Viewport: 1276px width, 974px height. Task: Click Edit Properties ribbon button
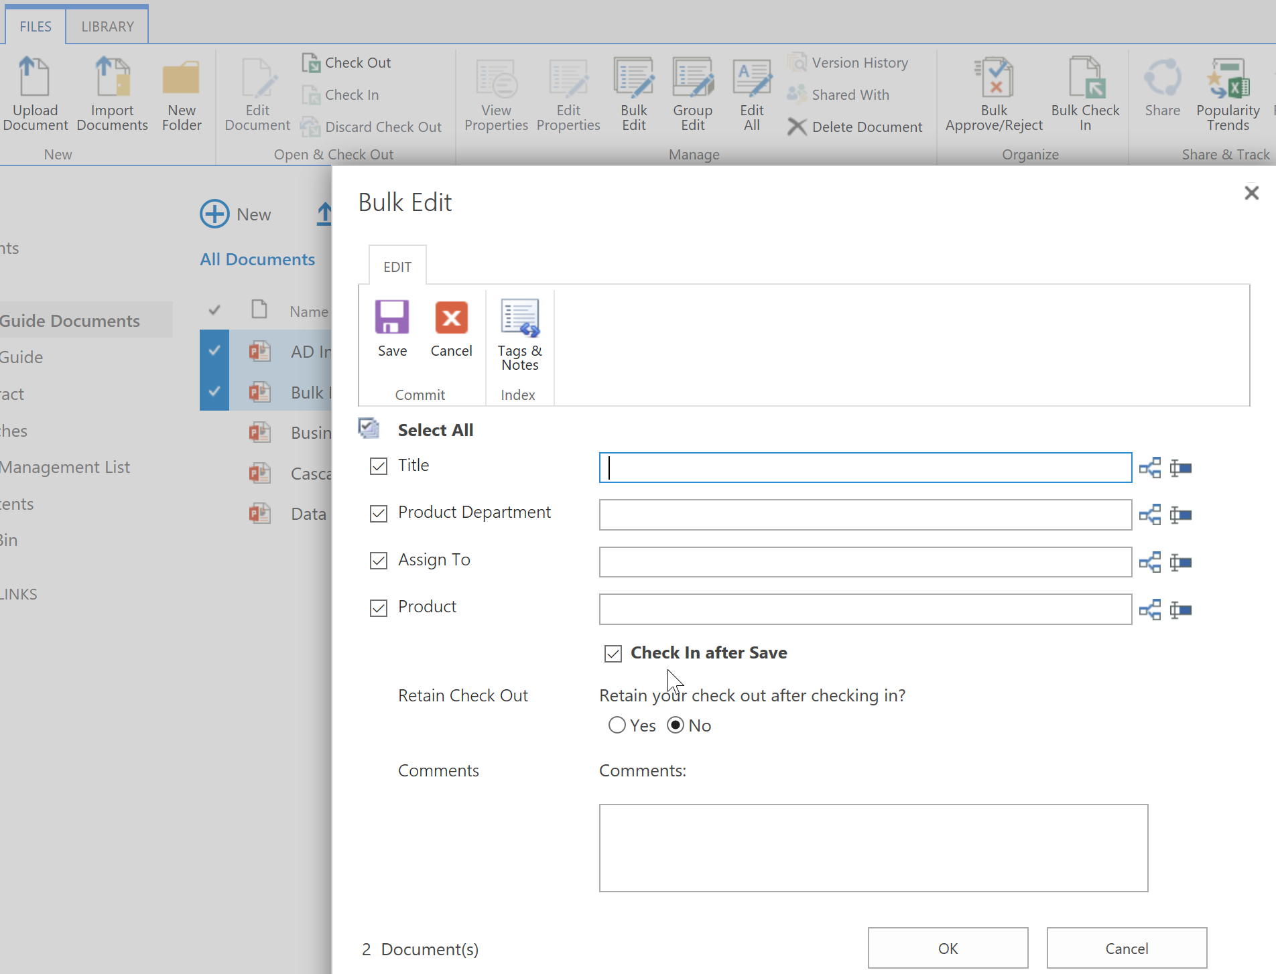[x=568, y=94]
